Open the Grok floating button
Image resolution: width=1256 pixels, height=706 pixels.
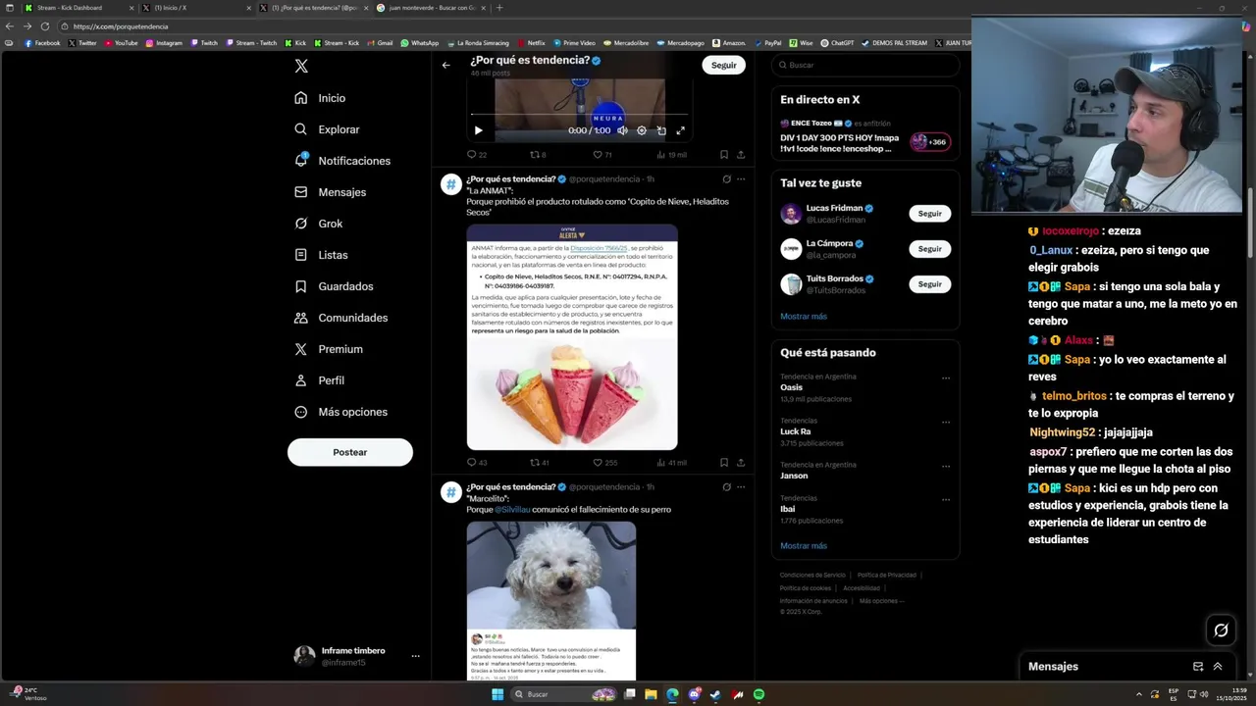1221,630
